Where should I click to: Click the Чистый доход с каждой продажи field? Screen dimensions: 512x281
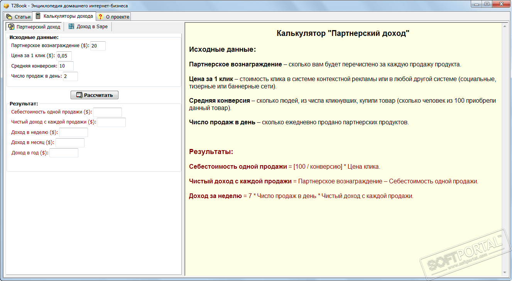tap(112, 122)
